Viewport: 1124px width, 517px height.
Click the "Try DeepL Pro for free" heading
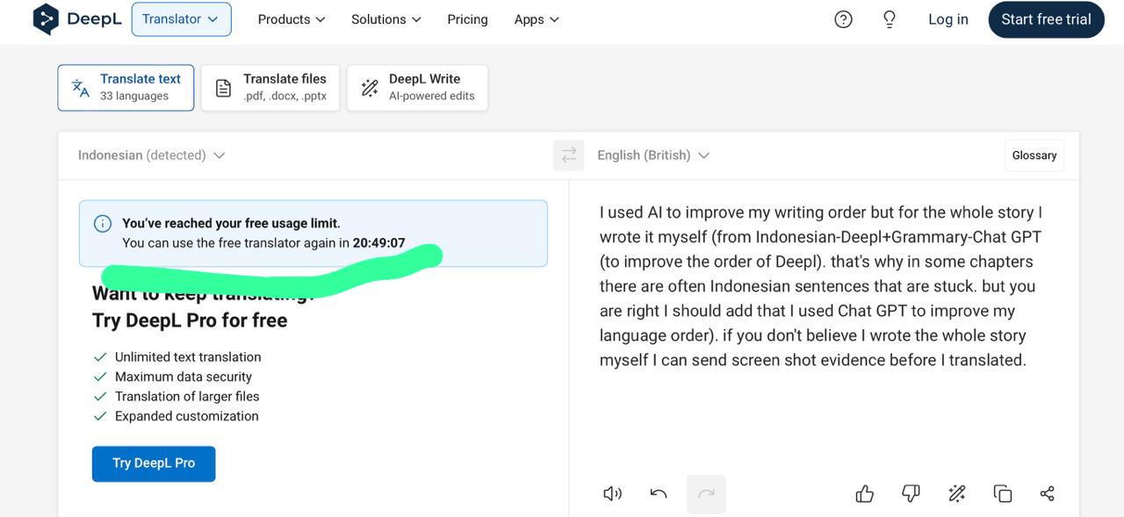[190, 320]
